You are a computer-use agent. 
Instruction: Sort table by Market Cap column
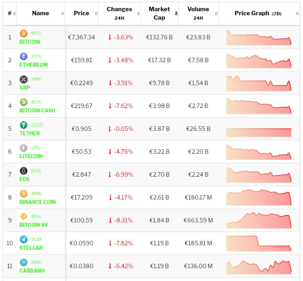(159, 13)
